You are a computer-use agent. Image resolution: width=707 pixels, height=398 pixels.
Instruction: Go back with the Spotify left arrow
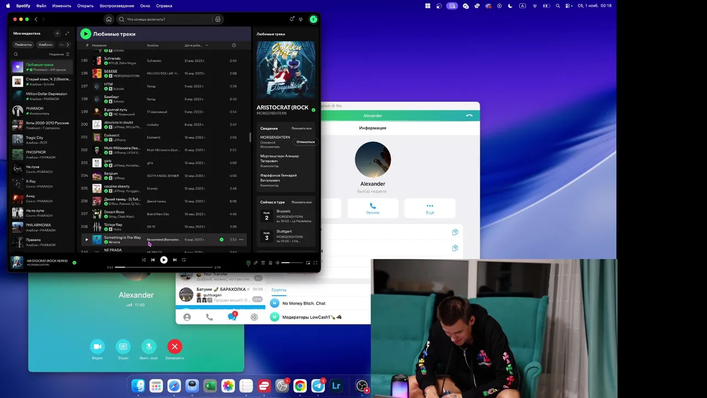(x=36, y=19)
